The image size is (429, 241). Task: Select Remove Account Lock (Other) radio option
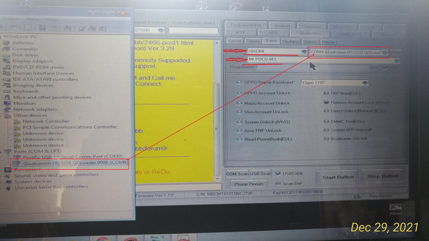326,102
